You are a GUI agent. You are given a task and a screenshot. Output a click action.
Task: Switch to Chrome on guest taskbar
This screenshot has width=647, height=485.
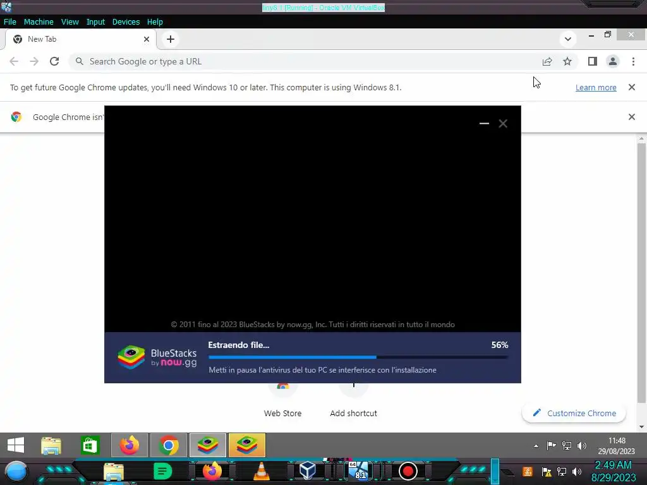[x=168, y=446]
